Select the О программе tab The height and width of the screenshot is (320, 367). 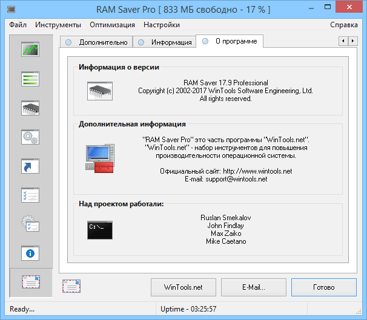230,41
